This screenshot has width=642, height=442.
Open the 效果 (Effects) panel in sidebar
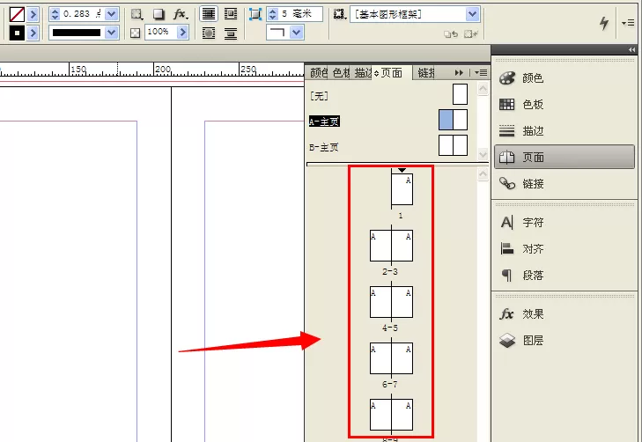coord(520,314)
